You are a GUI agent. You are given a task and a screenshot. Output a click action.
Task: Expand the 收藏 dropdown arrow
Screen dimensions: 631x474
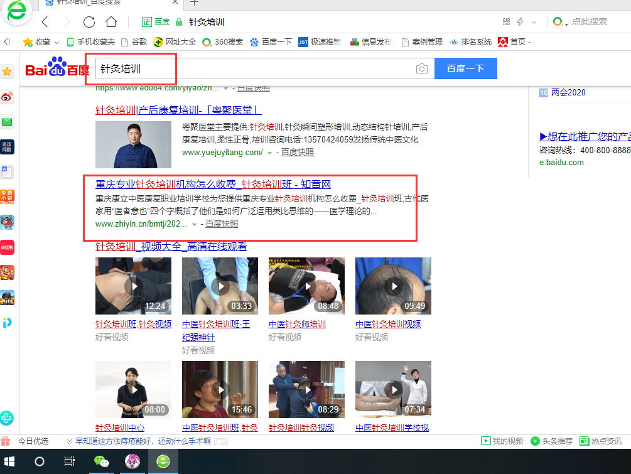click(x=57, y=42)
